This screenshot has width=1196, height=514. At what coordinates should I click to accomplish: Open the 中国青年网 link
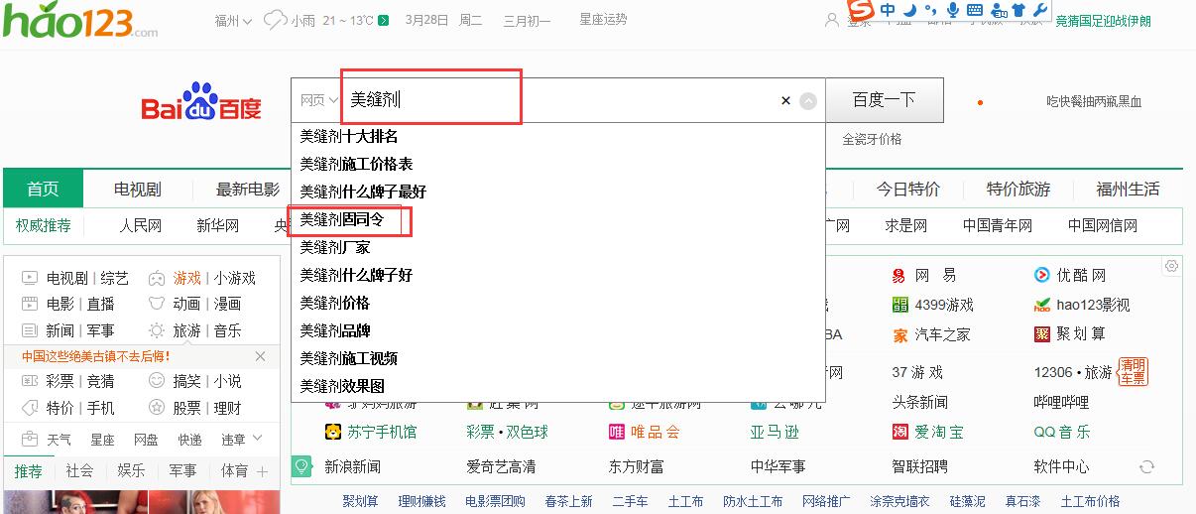[x=998, y=225]
